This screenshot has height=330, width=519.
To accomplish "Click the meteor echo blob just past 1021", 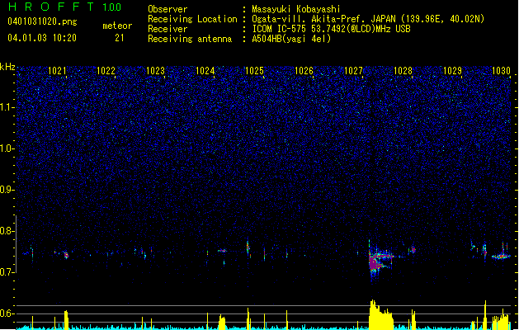I will 66,255.
